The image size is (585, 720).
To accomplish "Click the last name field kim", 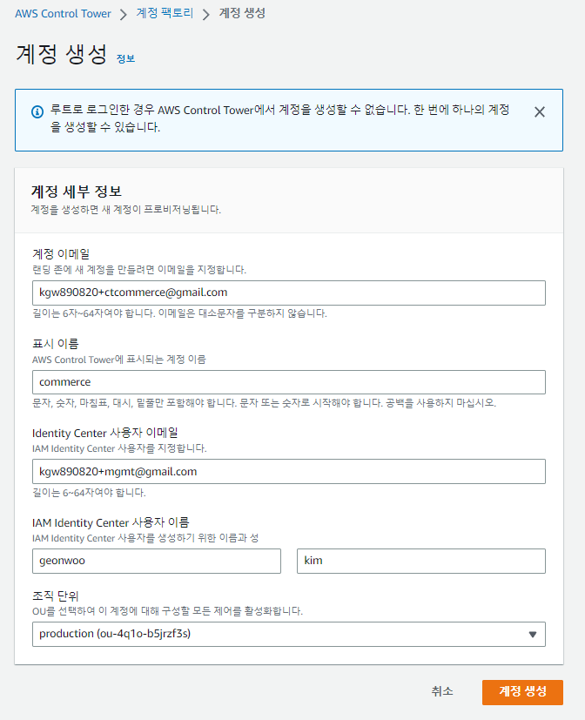I will click(421, 562).
